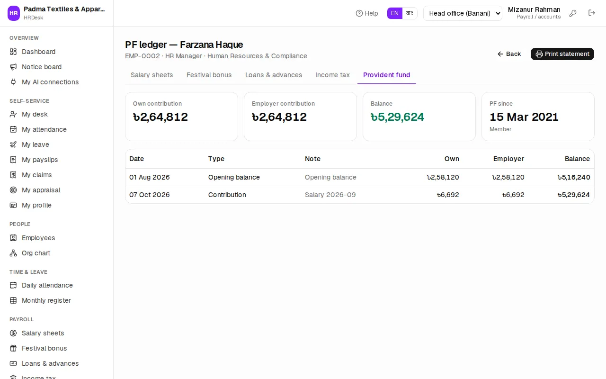Select the Provident fund tab
This screenshot has width=606, height=379.
[x=387, y=75]
